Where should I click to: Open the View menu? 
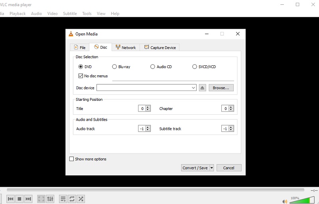(101, 14)
